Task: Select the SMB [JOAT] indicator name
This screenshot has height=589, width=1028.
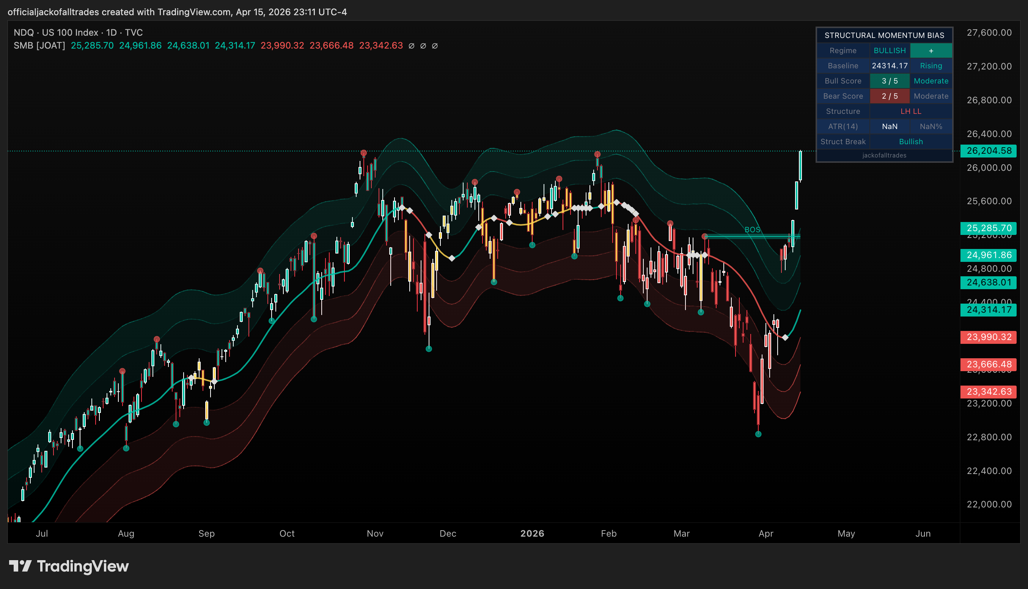Action: [x=39, y=45]
